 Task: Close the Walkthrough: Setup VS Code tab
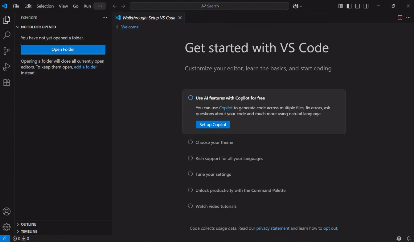(180, 18)
